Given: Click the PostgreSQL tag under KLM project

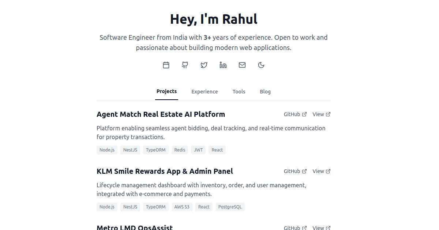Looking at the screenshot, I should tap(230, 207).
